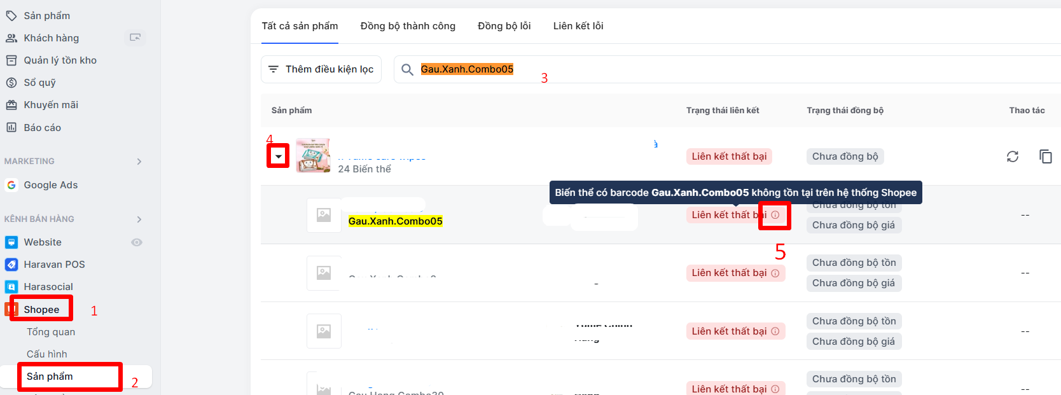This screenshot has height=395, width=1061.
Task: Open Google Ads menu entry
Action: [51, 185]
